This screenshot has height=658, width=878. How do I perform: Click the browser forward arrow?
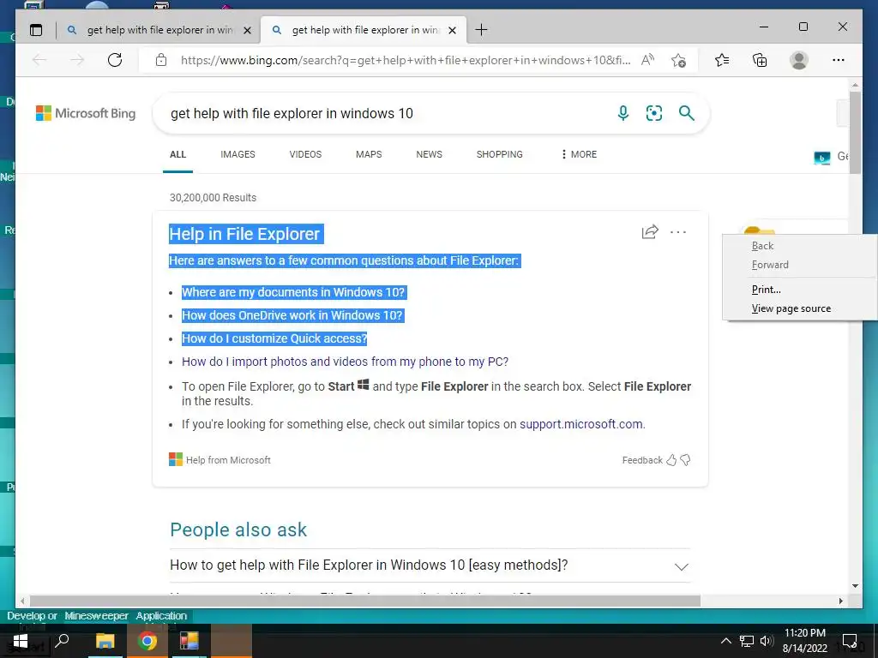[x=77, y=60]
